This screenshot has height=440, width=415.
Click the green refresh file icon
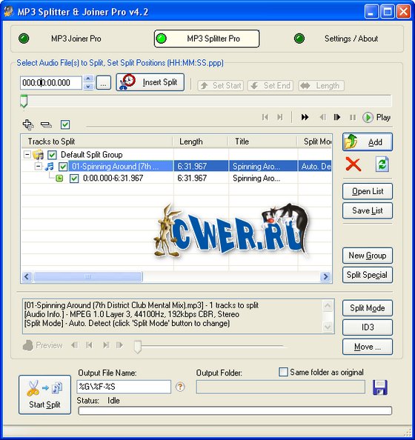click(382, 164)
